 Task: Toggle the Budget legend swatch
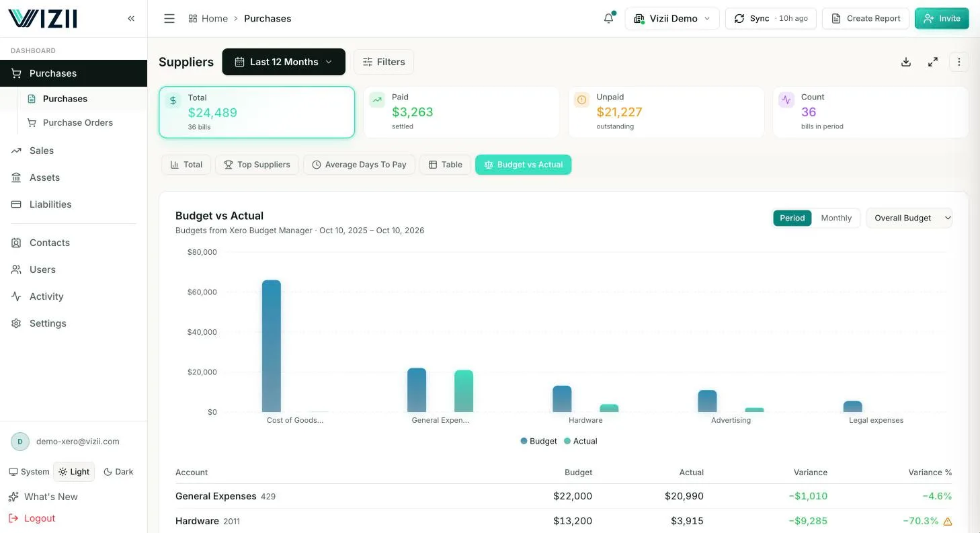(x=524, y=442)
